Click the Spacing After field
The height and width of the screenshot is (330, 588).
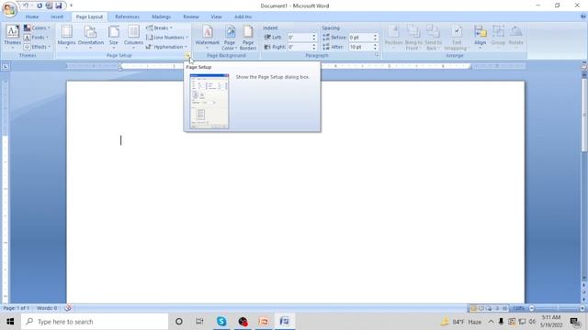coord(360,47)
